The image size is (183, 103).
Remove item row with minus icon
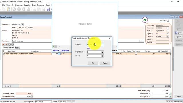click(x=6, y=45)
